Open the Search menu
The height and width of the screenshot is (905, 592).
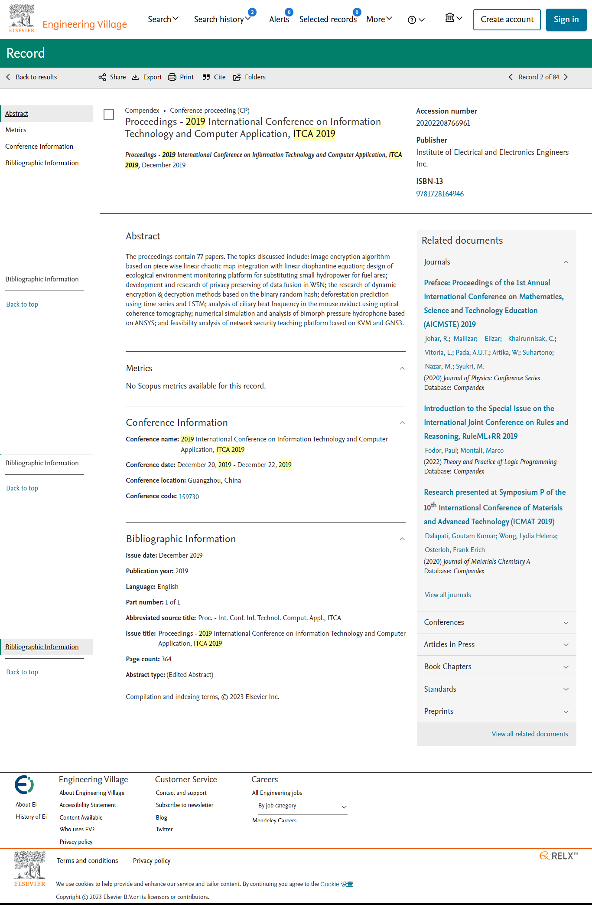[x=163, y=19]
